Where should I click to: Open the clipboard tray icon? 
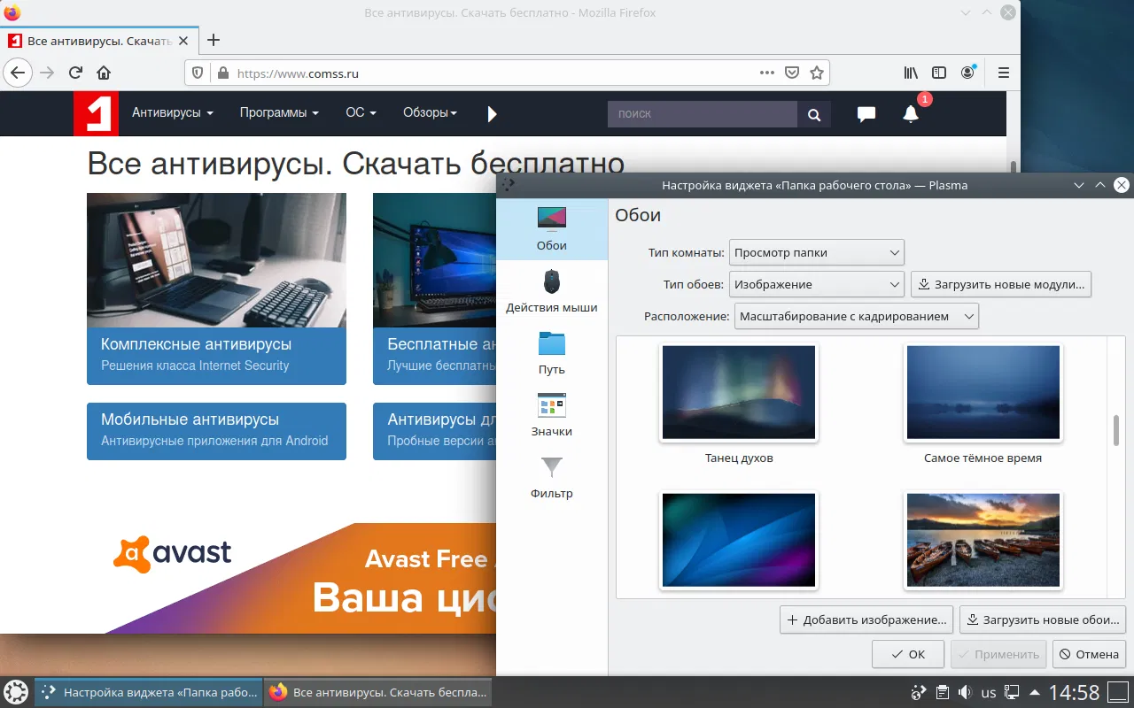(944, 693)
